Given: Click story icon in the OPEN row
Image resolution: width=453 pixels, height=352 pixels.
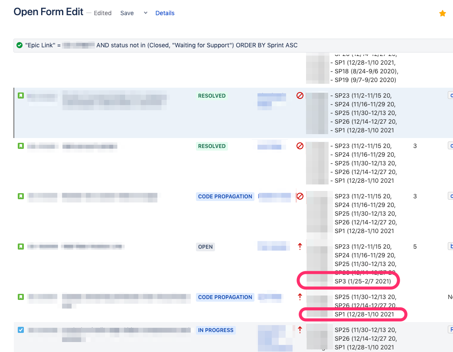Looking at the screenshot, I should pyautogui.click(x=21, y=247).
